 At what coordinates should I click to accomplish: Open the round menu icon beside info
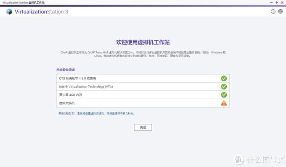click(281, 11)
